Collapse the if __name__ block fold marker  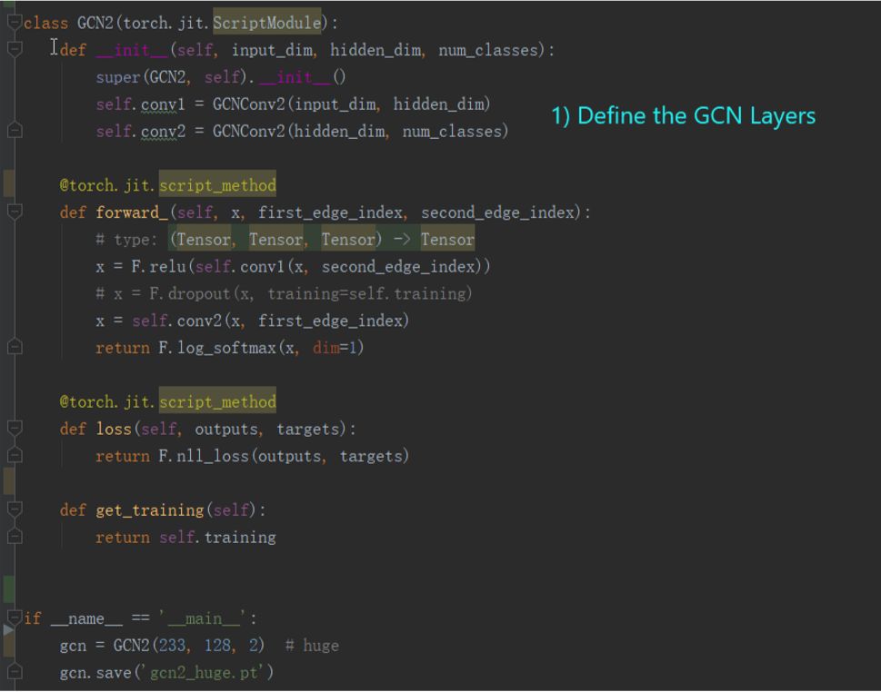coord(14,618)
